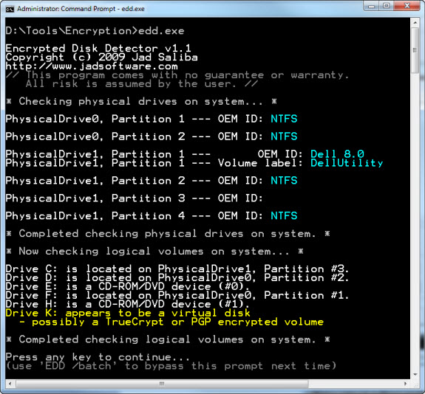
Task: Click the horizontal scrollbar left arrow
Action: click(10, 384)
